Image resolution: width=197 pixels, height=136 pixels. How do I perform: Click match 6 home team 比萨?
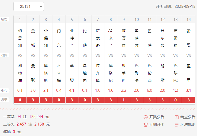coord(85,38)
